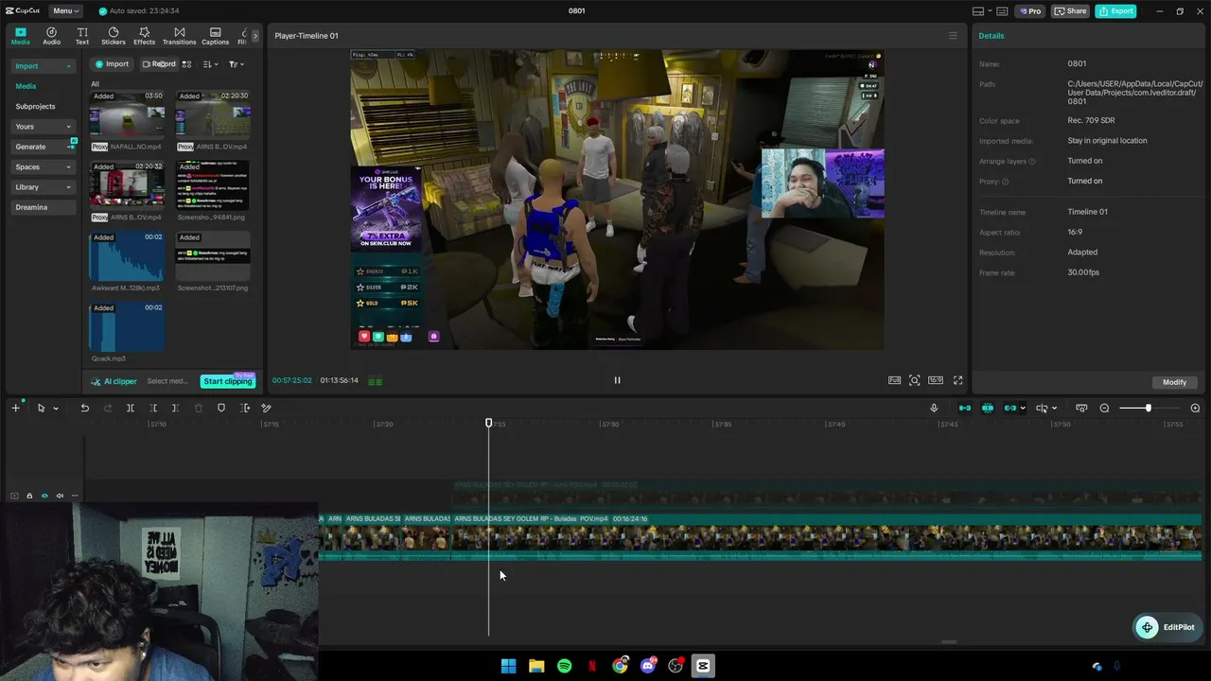The width and height of the screenshot is (1211, 681).
Task: Select Subprojects in the sidebar
Action: tap(35, 106)
